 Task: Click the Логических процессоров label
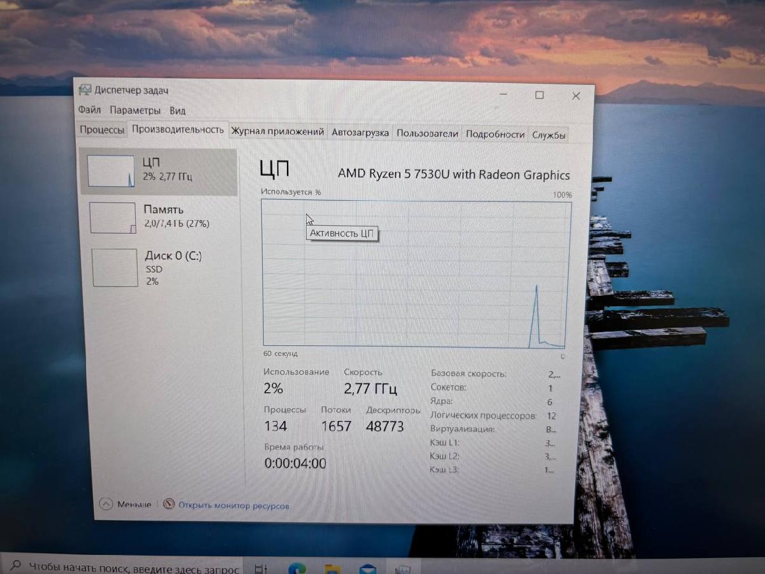[483, 415]
